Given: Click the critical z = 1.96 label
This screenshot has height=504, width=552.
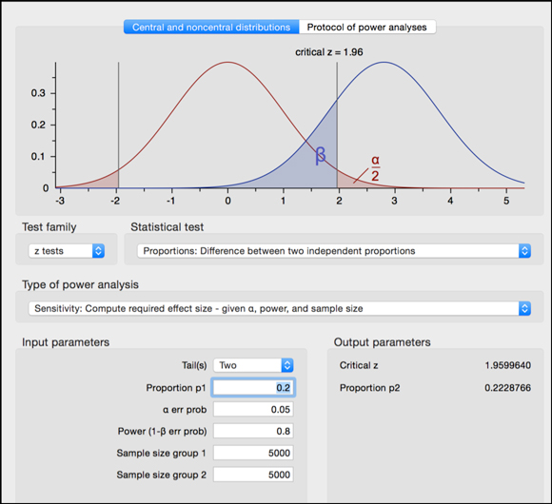Looking at the screenshot, I should (x=328, y=52).
